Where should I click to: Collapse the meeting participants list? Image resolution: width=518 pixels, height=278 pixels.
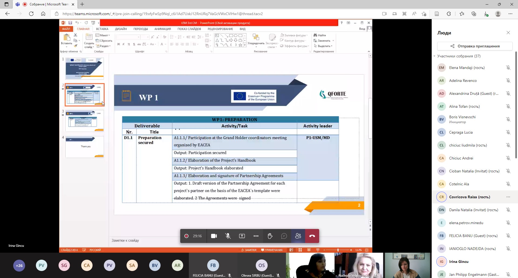pyautogui.click(x=434, y=56)
